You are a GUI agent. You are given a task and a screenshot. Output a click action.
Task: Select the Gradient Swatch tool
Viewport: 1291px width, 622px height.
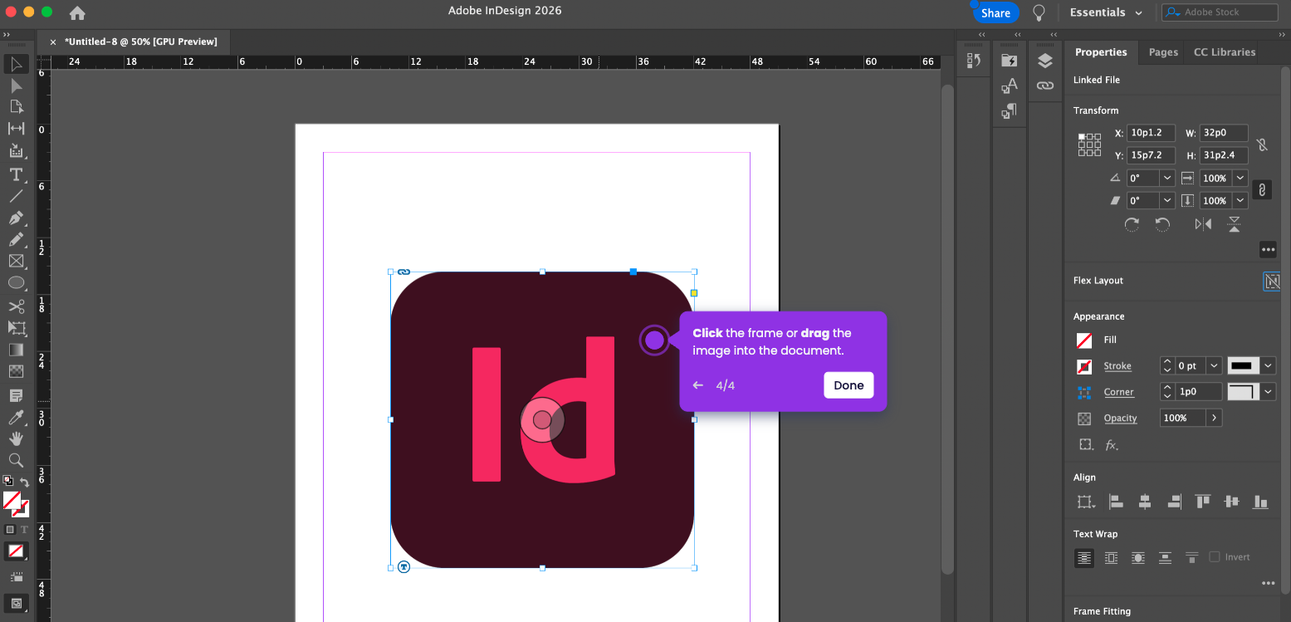[16, 350]
